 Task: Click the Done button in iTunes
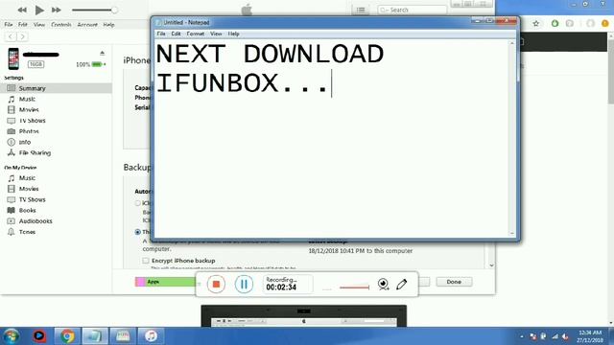[x=454, y=282]
